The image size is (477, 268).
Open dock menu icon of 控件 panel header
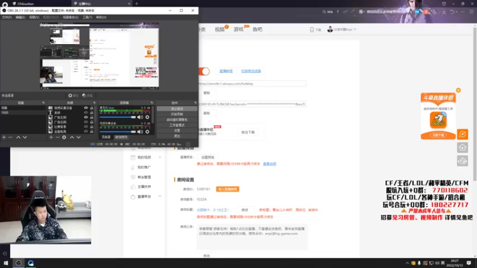point(196,103)
